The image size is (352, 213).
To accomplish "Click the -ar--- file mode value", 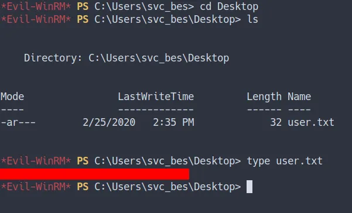I will click(x=18, y=123).
